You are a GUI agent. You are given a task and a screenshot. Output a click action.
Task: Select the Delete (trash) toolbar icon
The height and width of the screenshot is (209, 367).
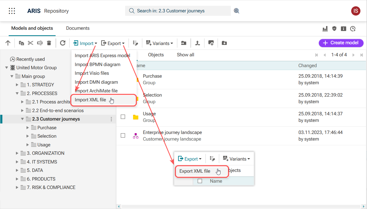(49, 43)
